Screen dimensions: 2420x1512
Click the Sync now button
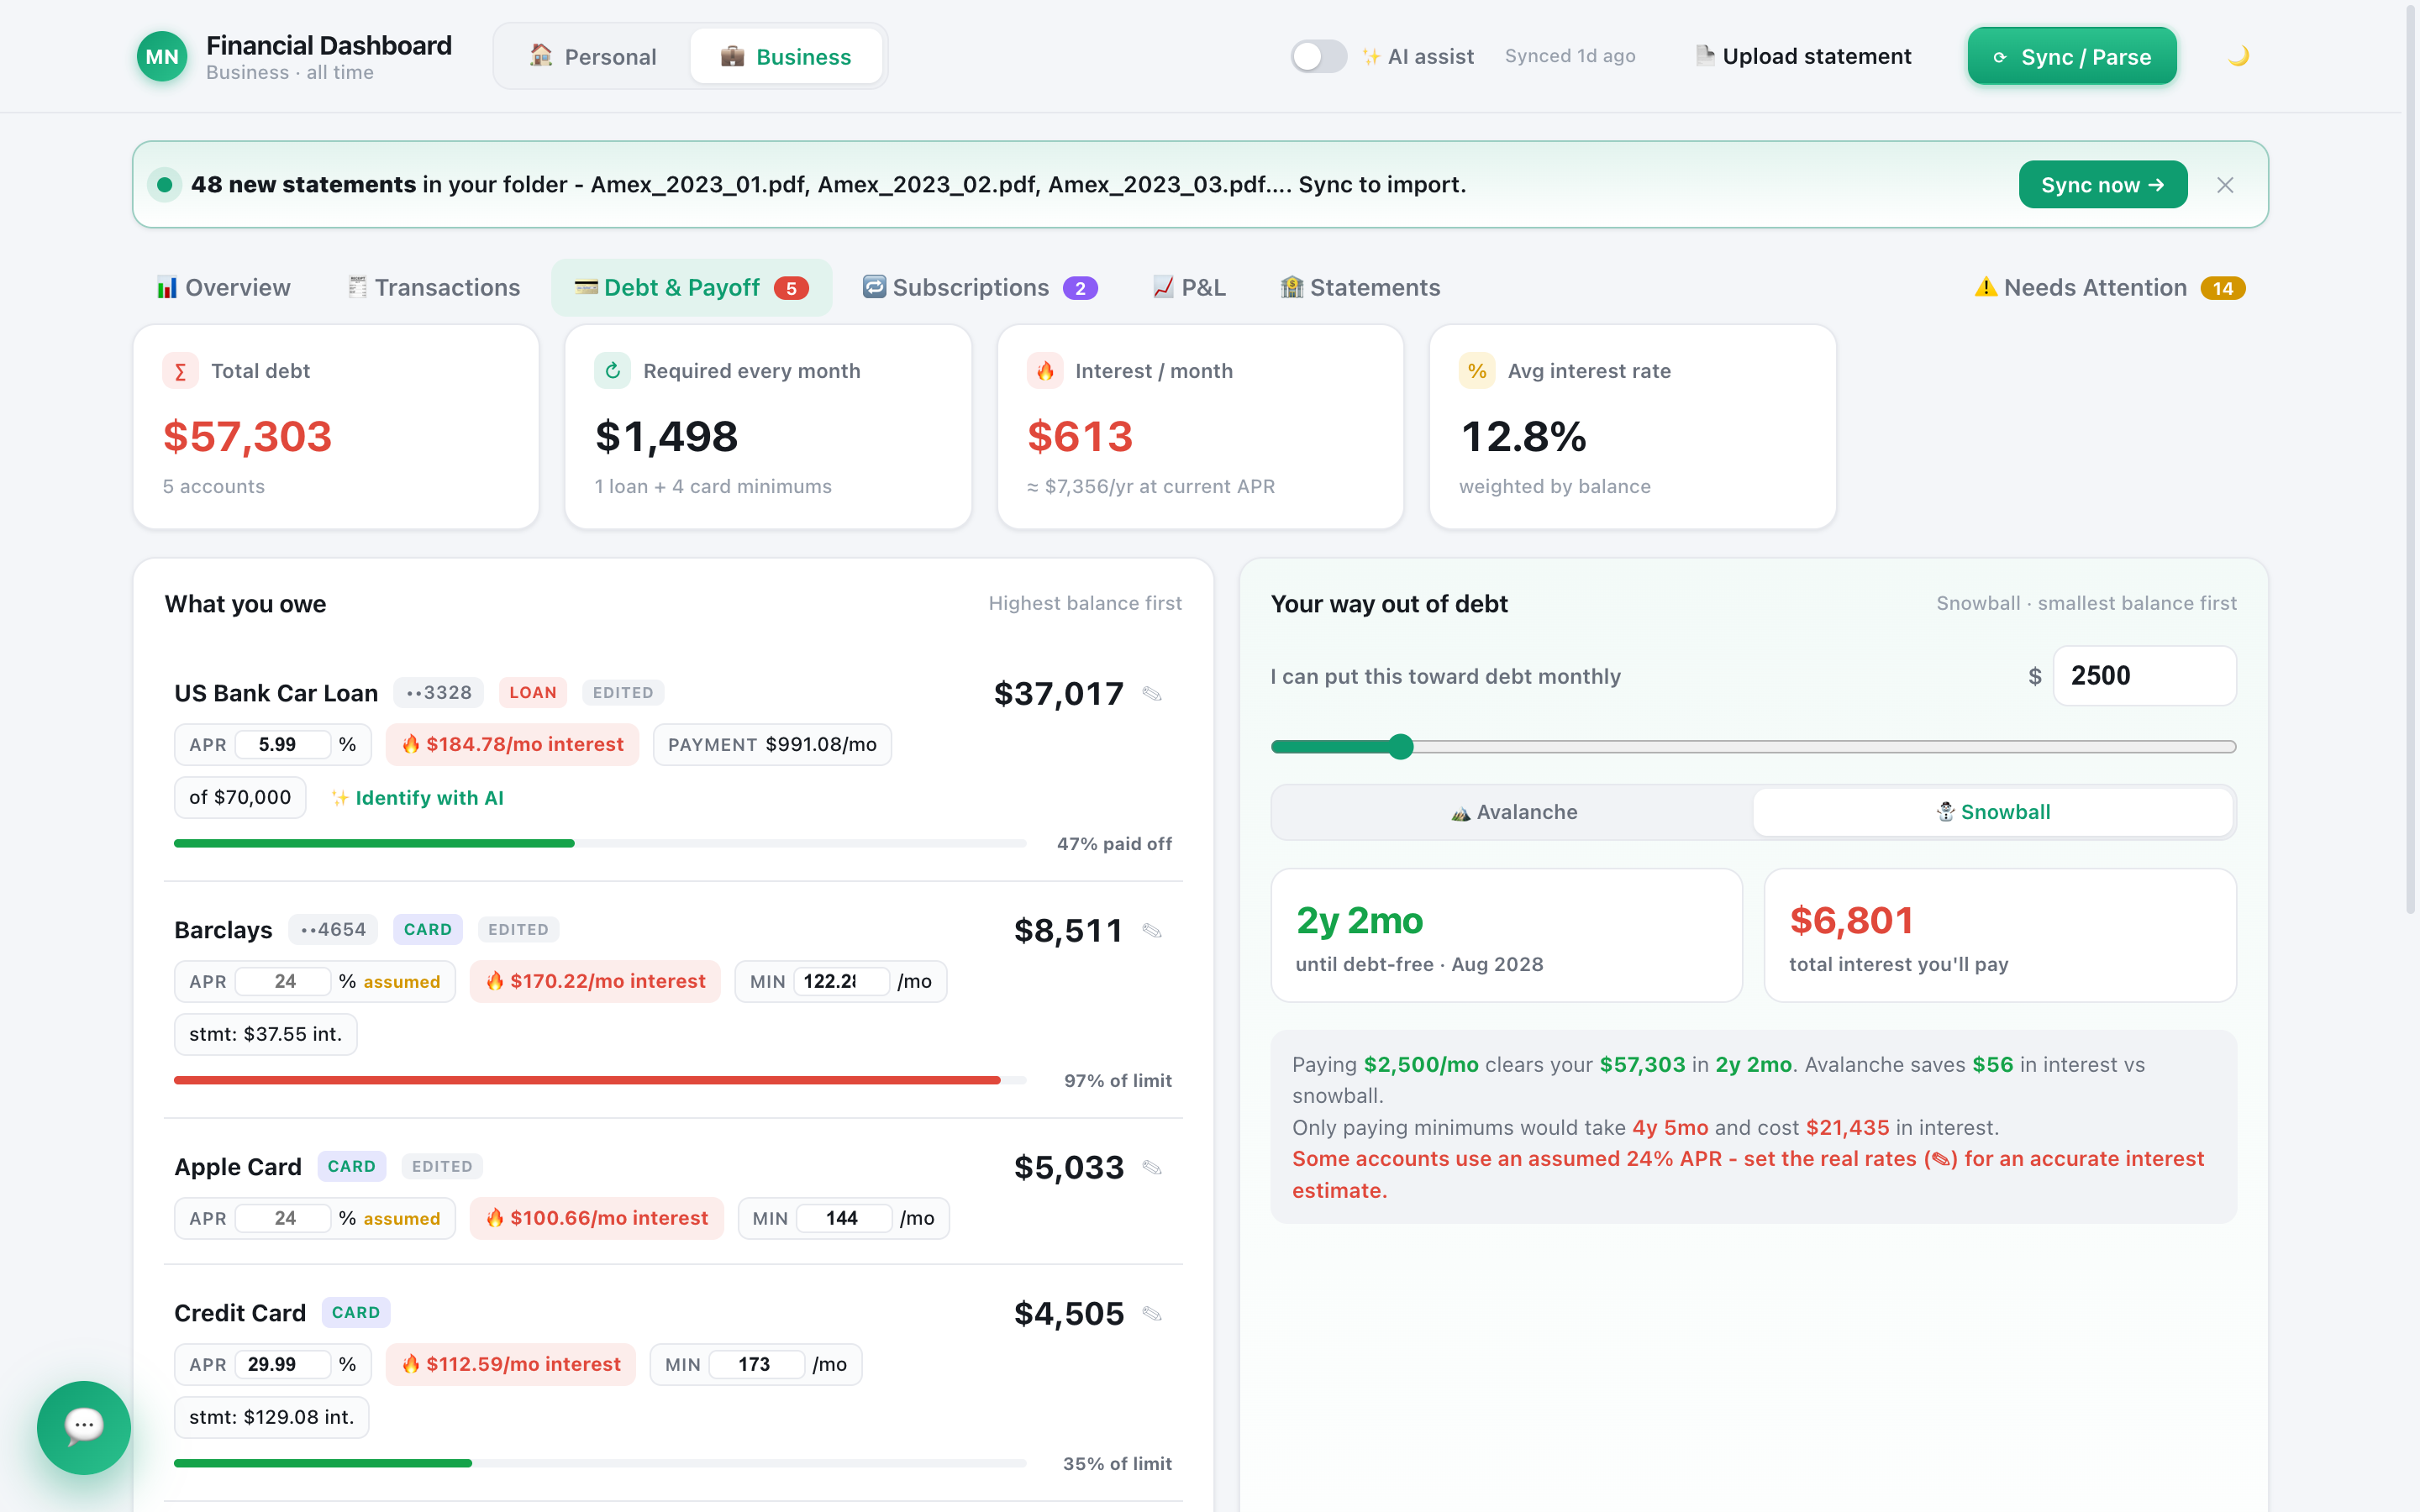pyautogui.click(x=2102, y=185)
